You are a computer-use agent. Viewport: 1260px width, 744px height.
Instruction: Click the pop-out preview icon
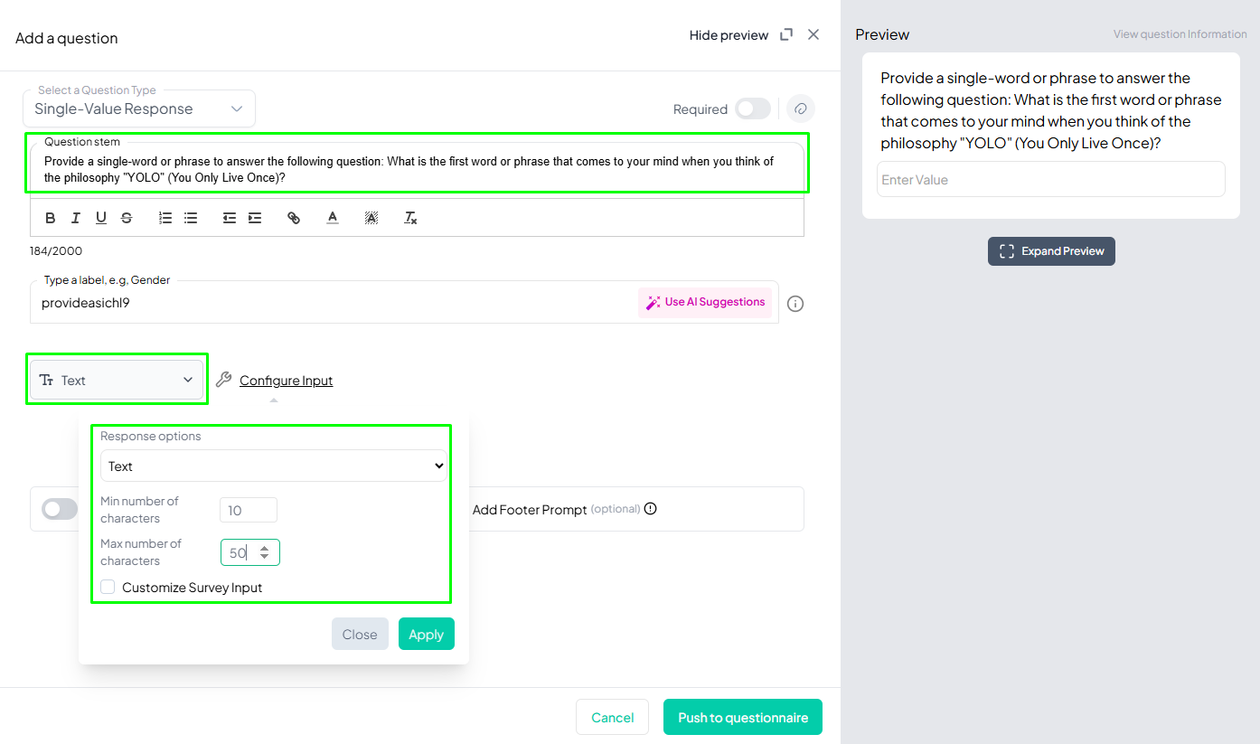point(786,34)
